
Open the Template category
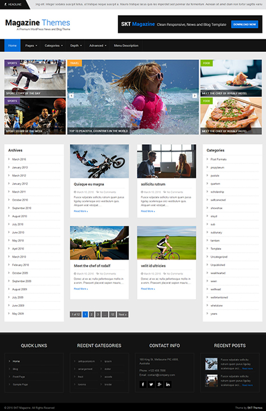(x=216, y=249)
